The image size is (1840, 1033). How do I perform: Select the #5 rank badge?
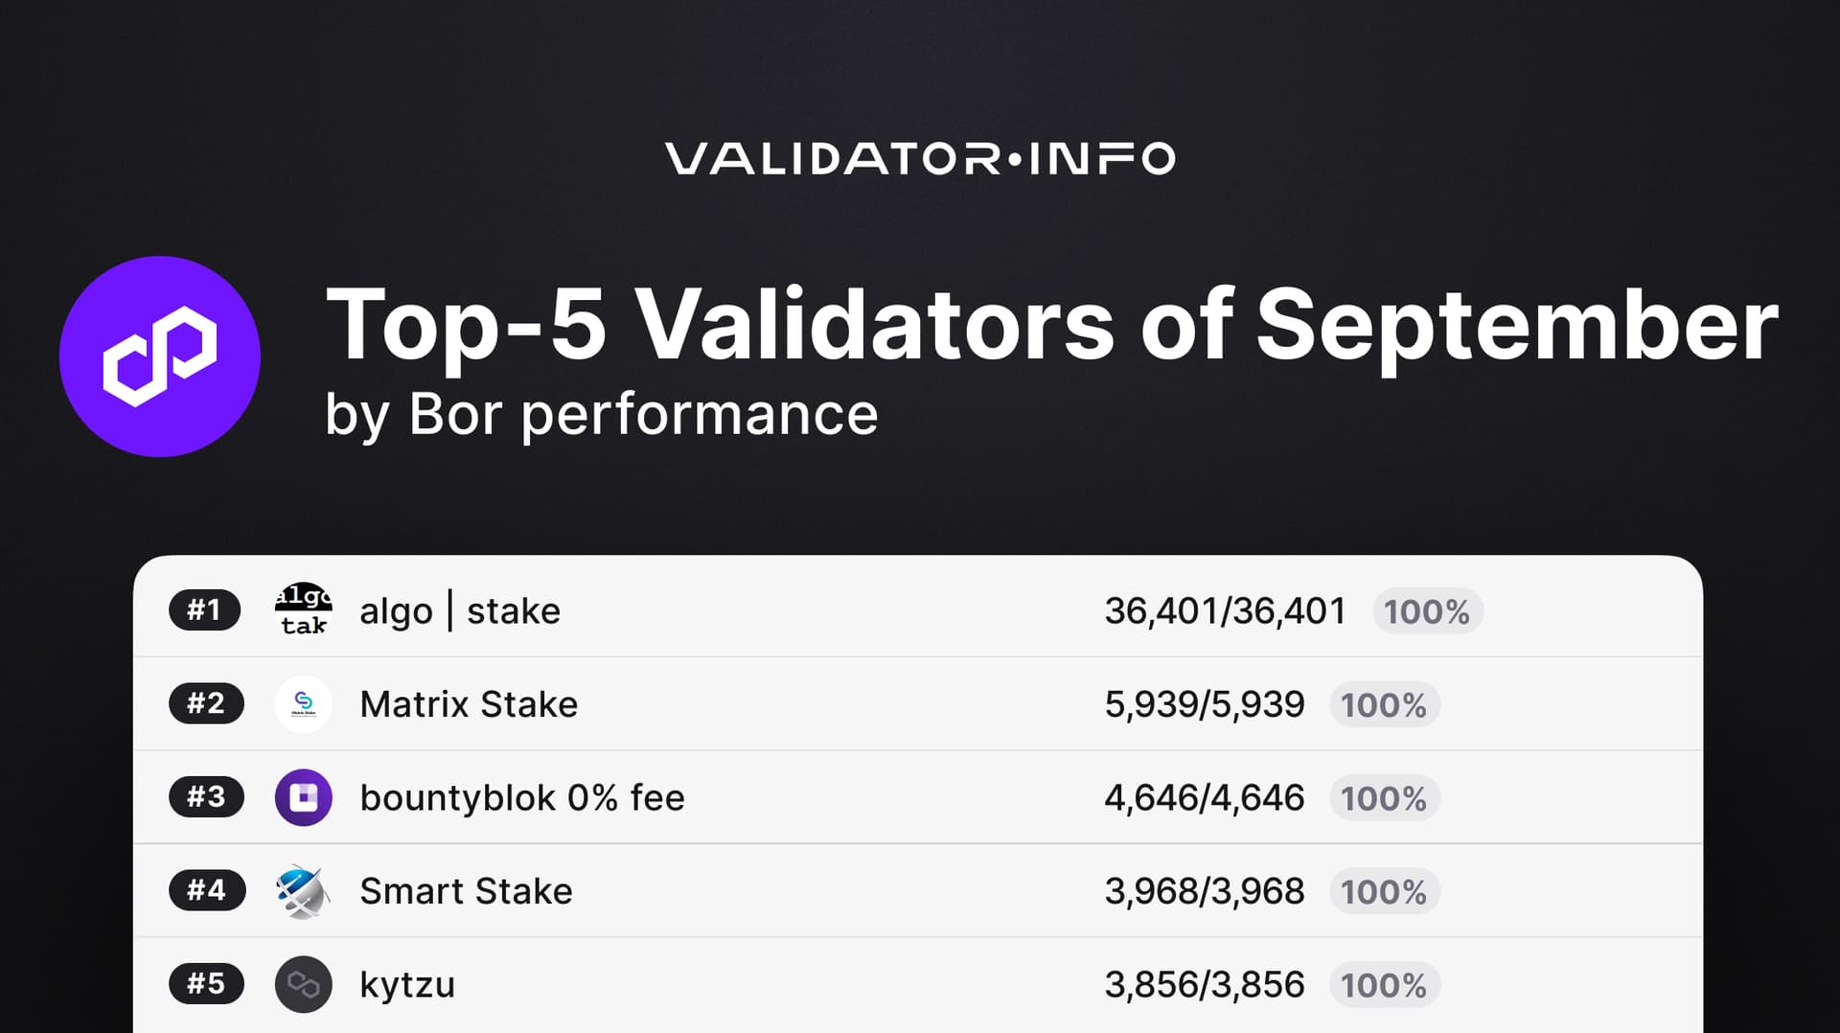[x=206, y=984]
